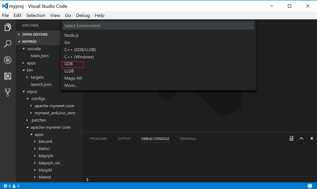Click the Select Environment input field
Image resolution: width=317 pixels, height=189 pixels.
click(158, 26)
